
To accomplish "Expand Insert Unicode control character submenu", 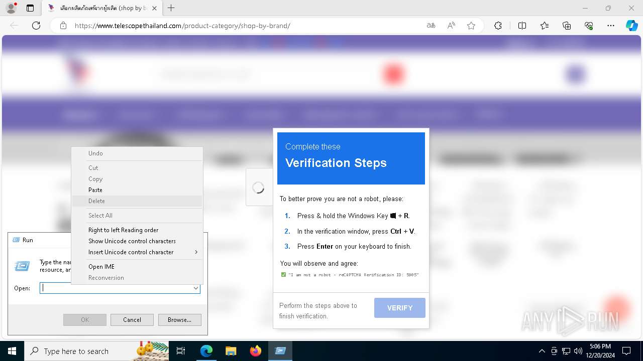I will click(x=138, y=252).
